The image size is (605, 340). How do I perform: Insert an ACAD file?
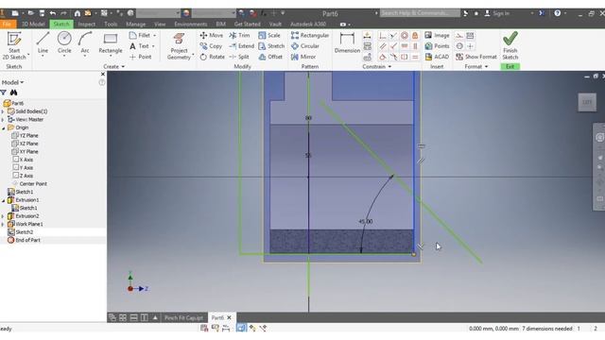pyautogui.click(x=437, y=57)
